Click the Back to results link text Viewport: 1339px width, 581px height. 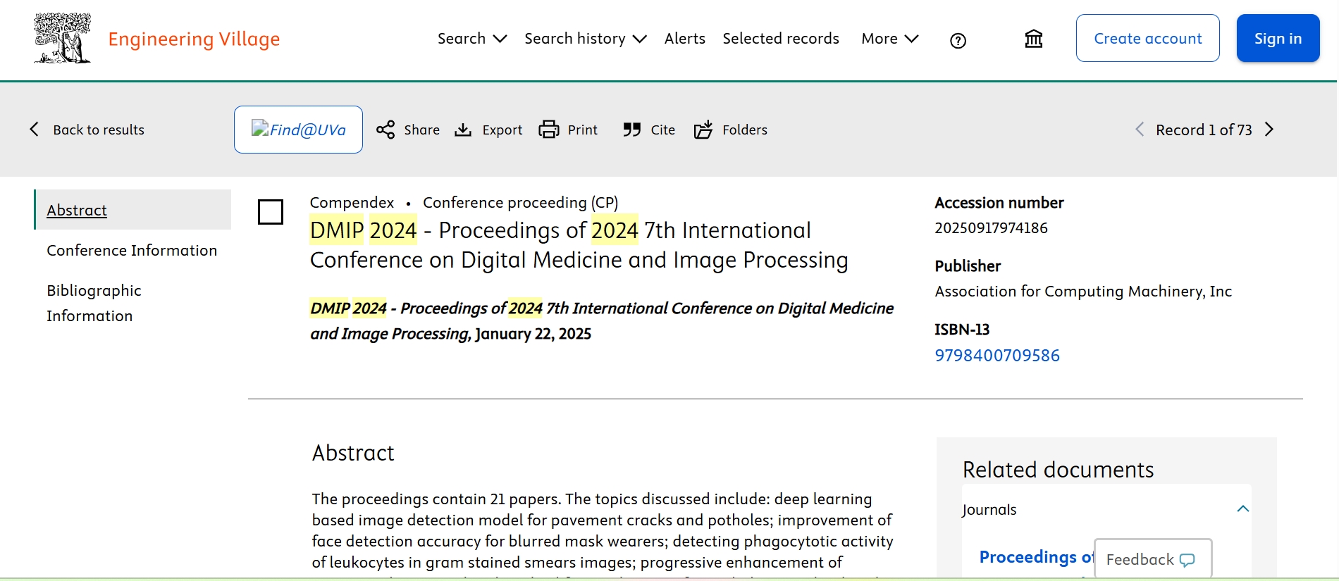99,130
